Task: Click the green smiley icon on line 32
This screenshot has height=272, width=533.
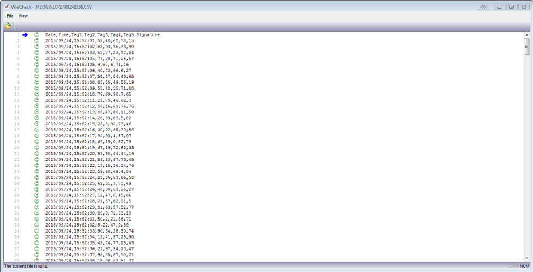Action: point(37,219)
